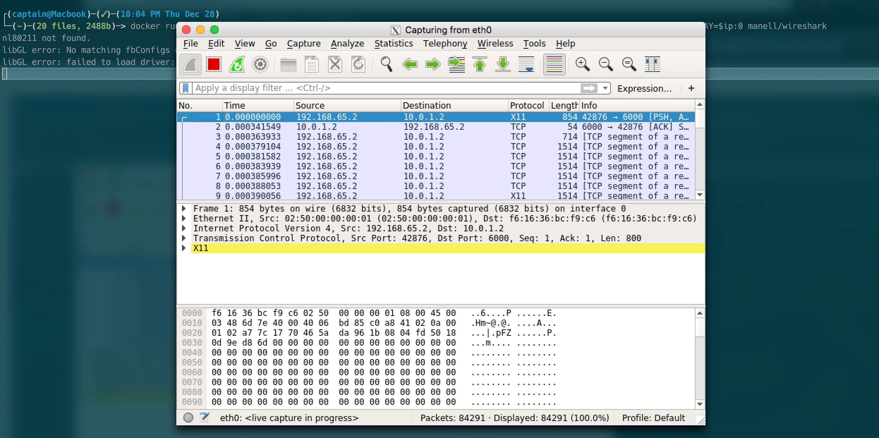The height and width of the screenshot is (438, 879).
Task: Open capture file properties status icon
Action: [204, 418]
